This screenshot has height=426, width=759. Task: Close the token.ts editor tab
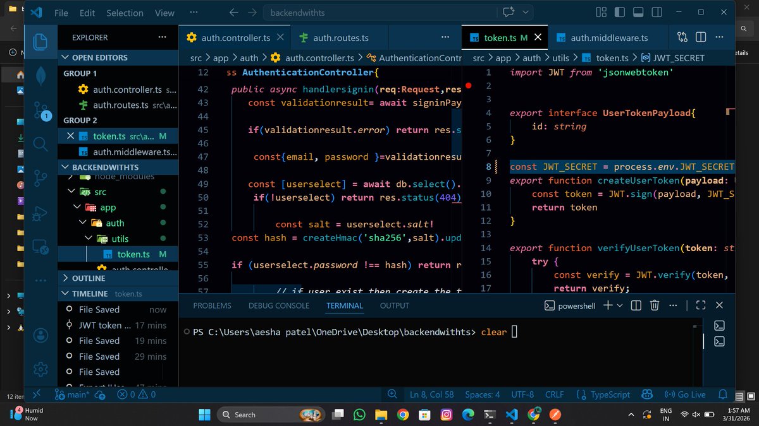538,38
